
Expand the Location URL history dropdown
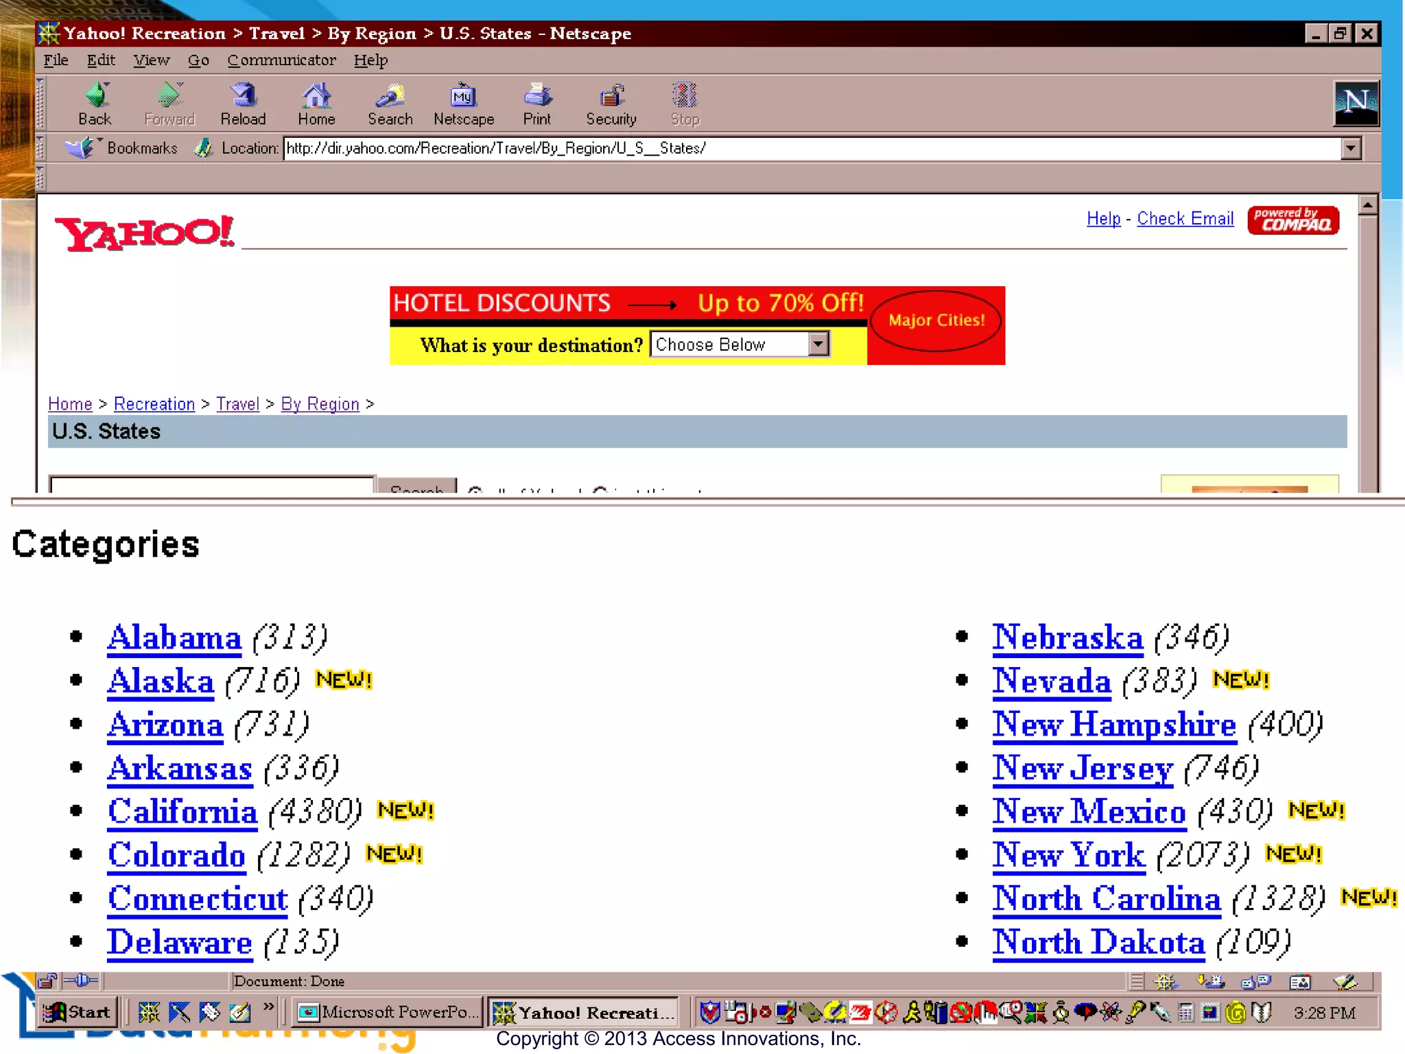point(1351,148)
